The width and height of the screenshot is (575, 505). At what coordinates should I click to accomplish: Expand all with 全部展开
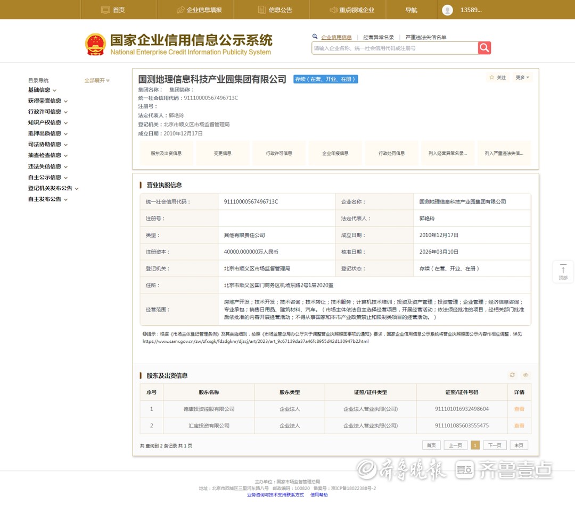point(97,80)
